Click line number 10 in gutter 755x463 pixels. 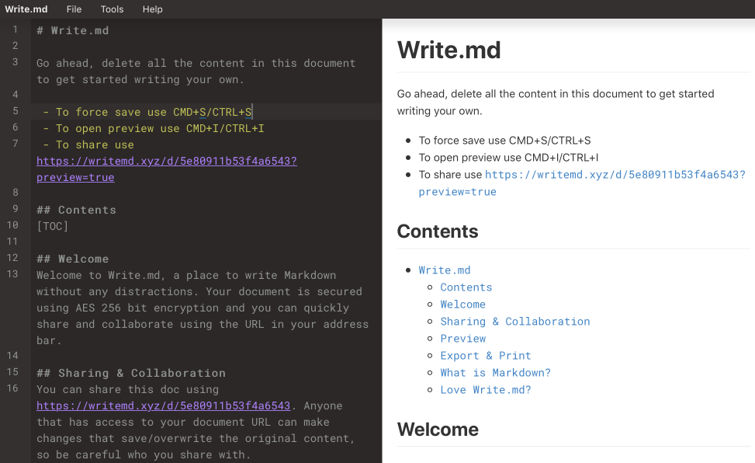coord(12,225)
